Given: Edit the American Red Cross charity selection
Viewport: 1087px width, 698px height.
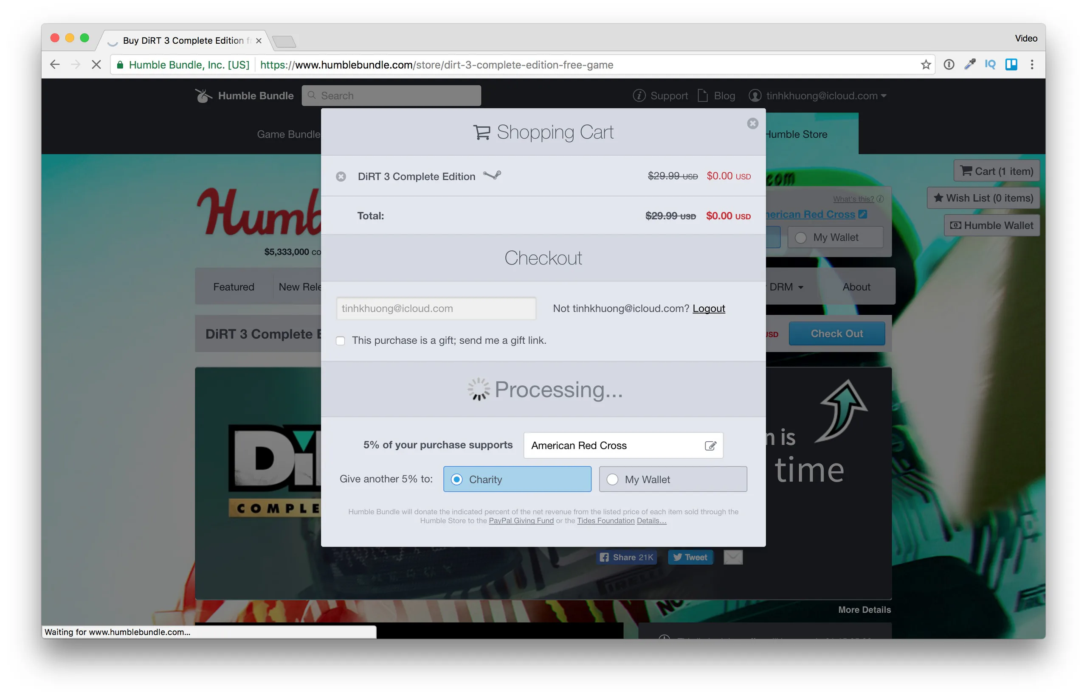Looking at the screenshot, I should pos(710,446).
